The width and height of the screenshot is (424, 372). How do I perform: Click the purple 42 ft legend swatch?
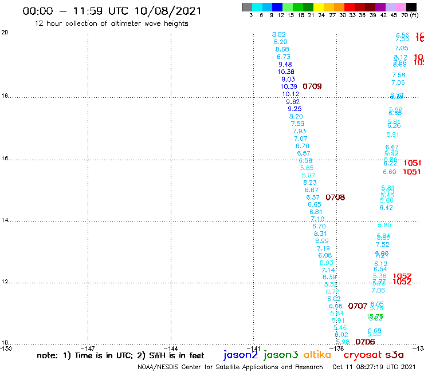coord(380,7)
